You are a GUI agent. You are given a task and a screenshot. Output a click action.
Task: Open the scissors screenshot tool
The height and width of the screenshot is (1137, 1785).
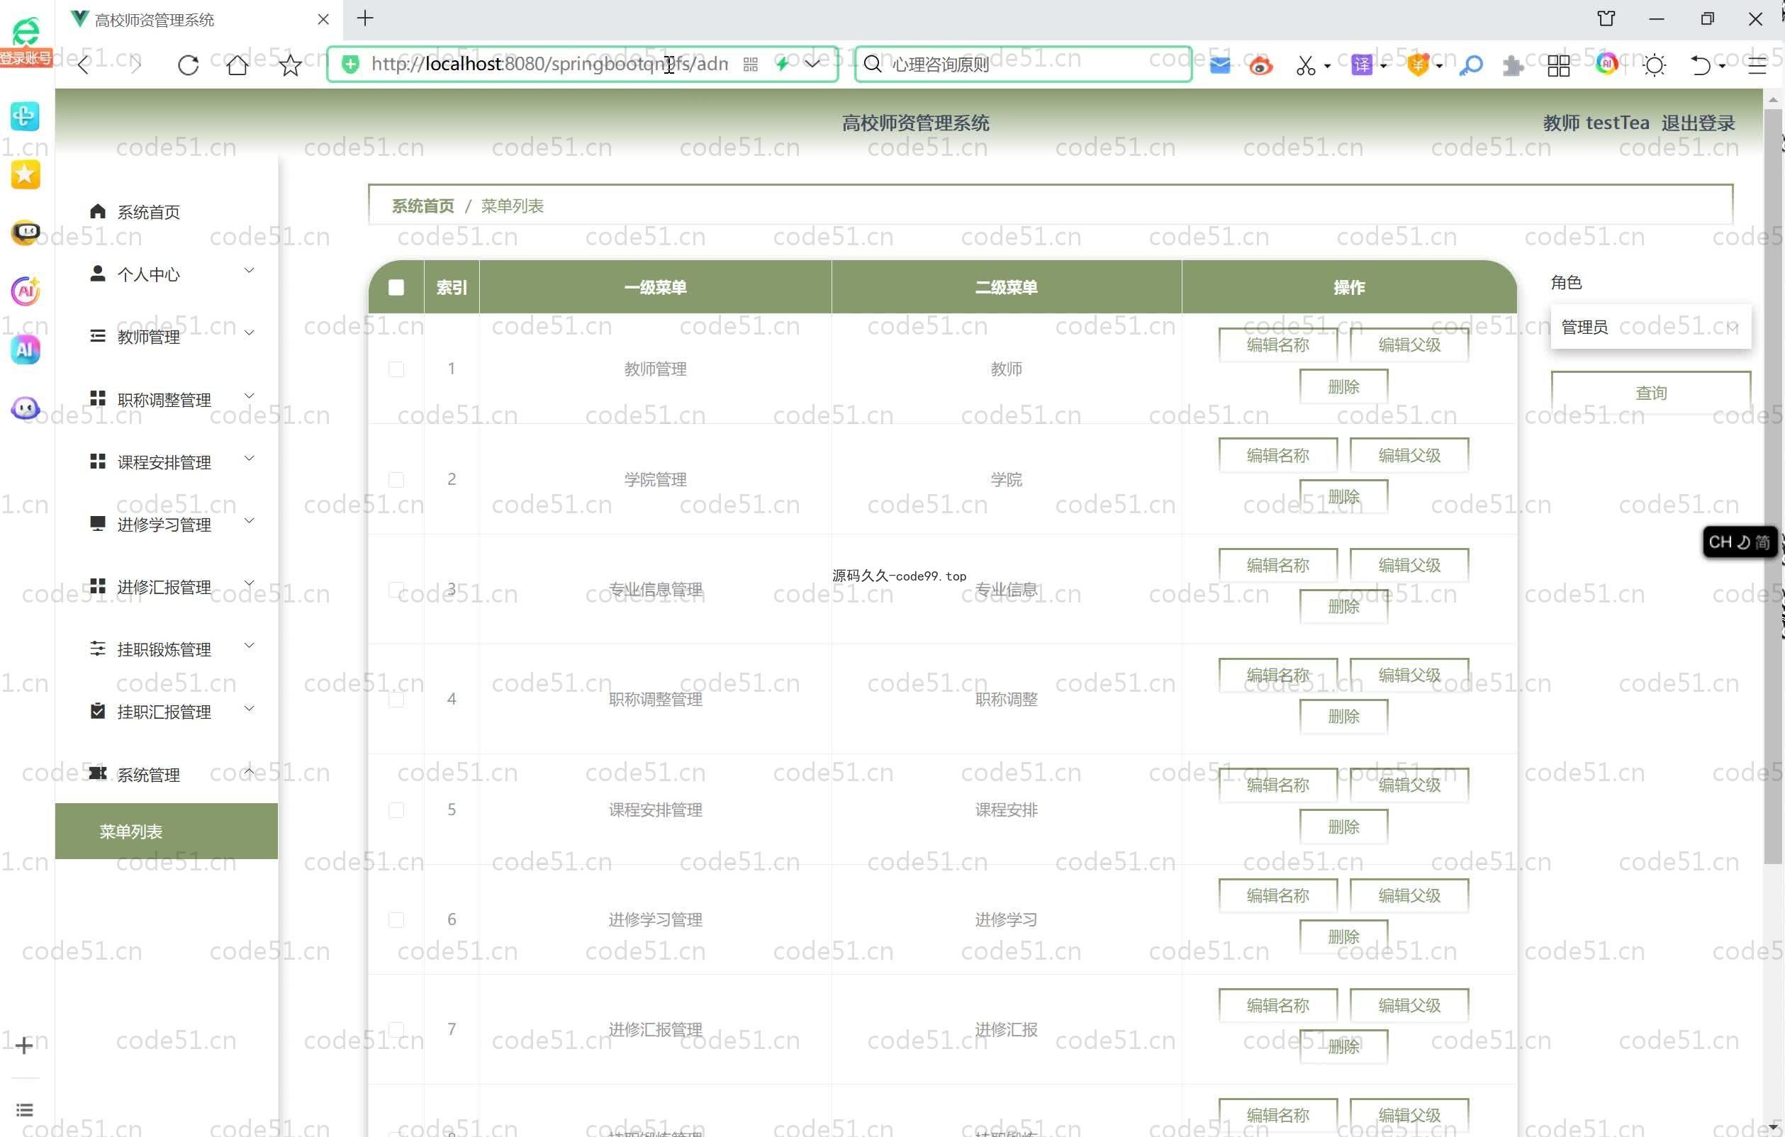point(1305,65)
